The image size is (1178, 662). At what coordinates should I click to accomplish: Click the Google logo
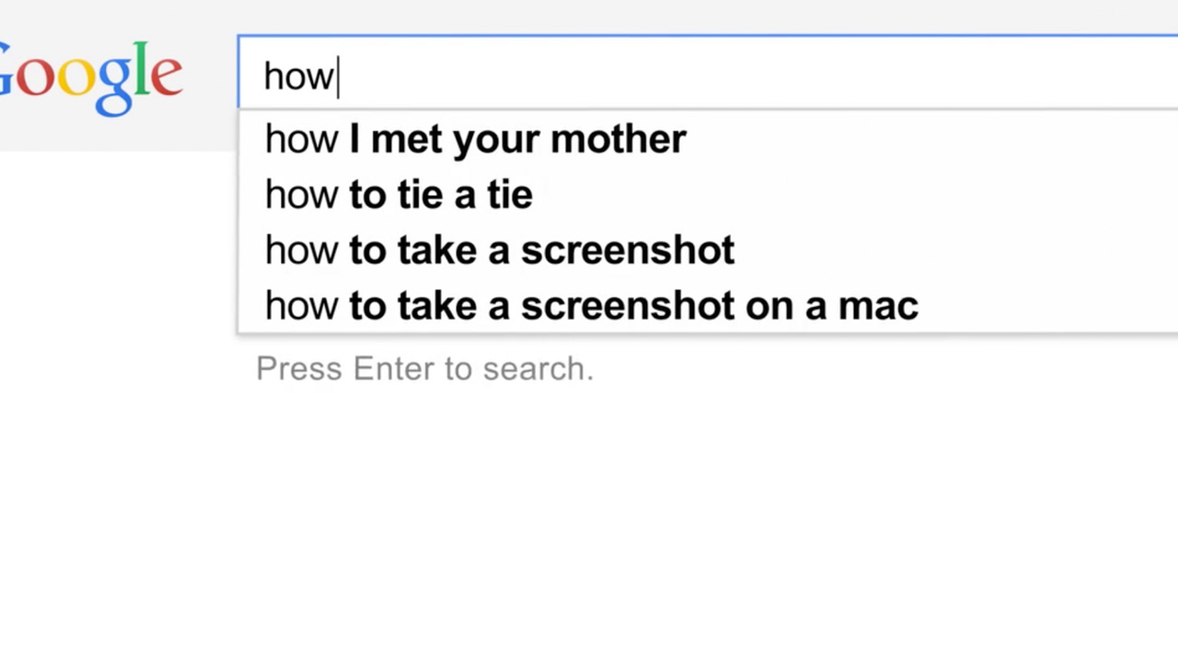click(90, 75)
